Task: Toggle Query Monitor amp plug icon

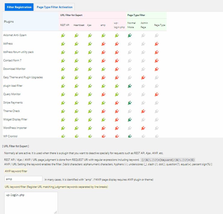Action: click(103, 94)
